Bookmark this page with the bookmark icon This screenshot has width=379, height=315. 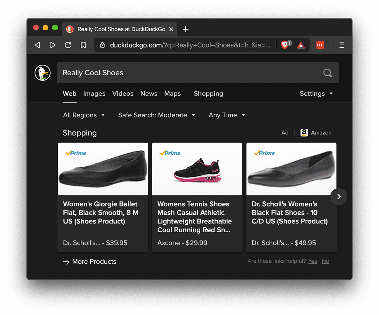[x=83, y=45]
